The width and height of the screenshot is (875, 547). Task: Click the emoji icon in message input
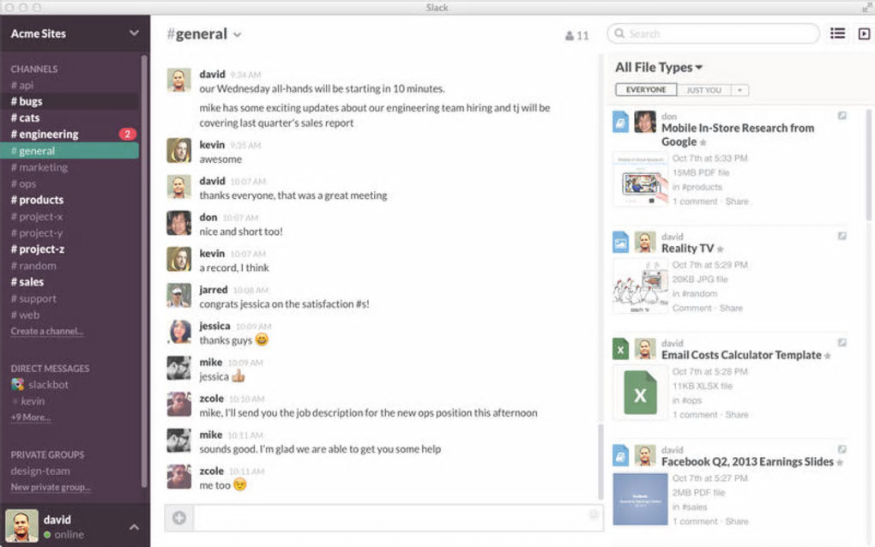[x=593, y=514]
